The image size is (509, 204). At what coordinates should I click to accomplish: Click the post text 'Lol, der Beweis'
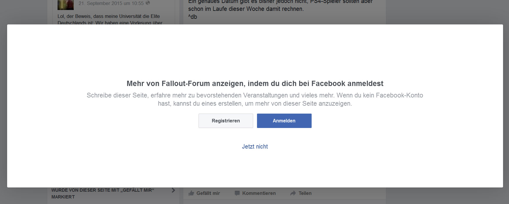110,19
